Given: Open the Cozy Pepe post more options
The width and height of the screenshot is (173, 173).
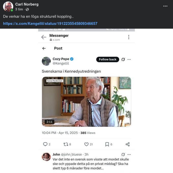Looking at the screenshot, I should [129, 59].
